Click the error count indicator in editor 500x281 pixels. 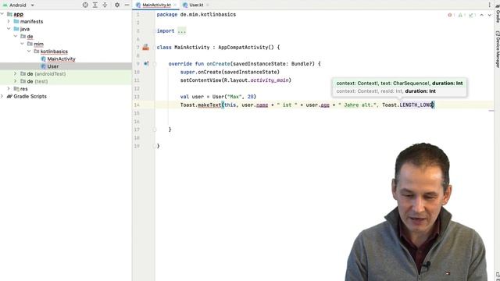click(x=451, y=15)
